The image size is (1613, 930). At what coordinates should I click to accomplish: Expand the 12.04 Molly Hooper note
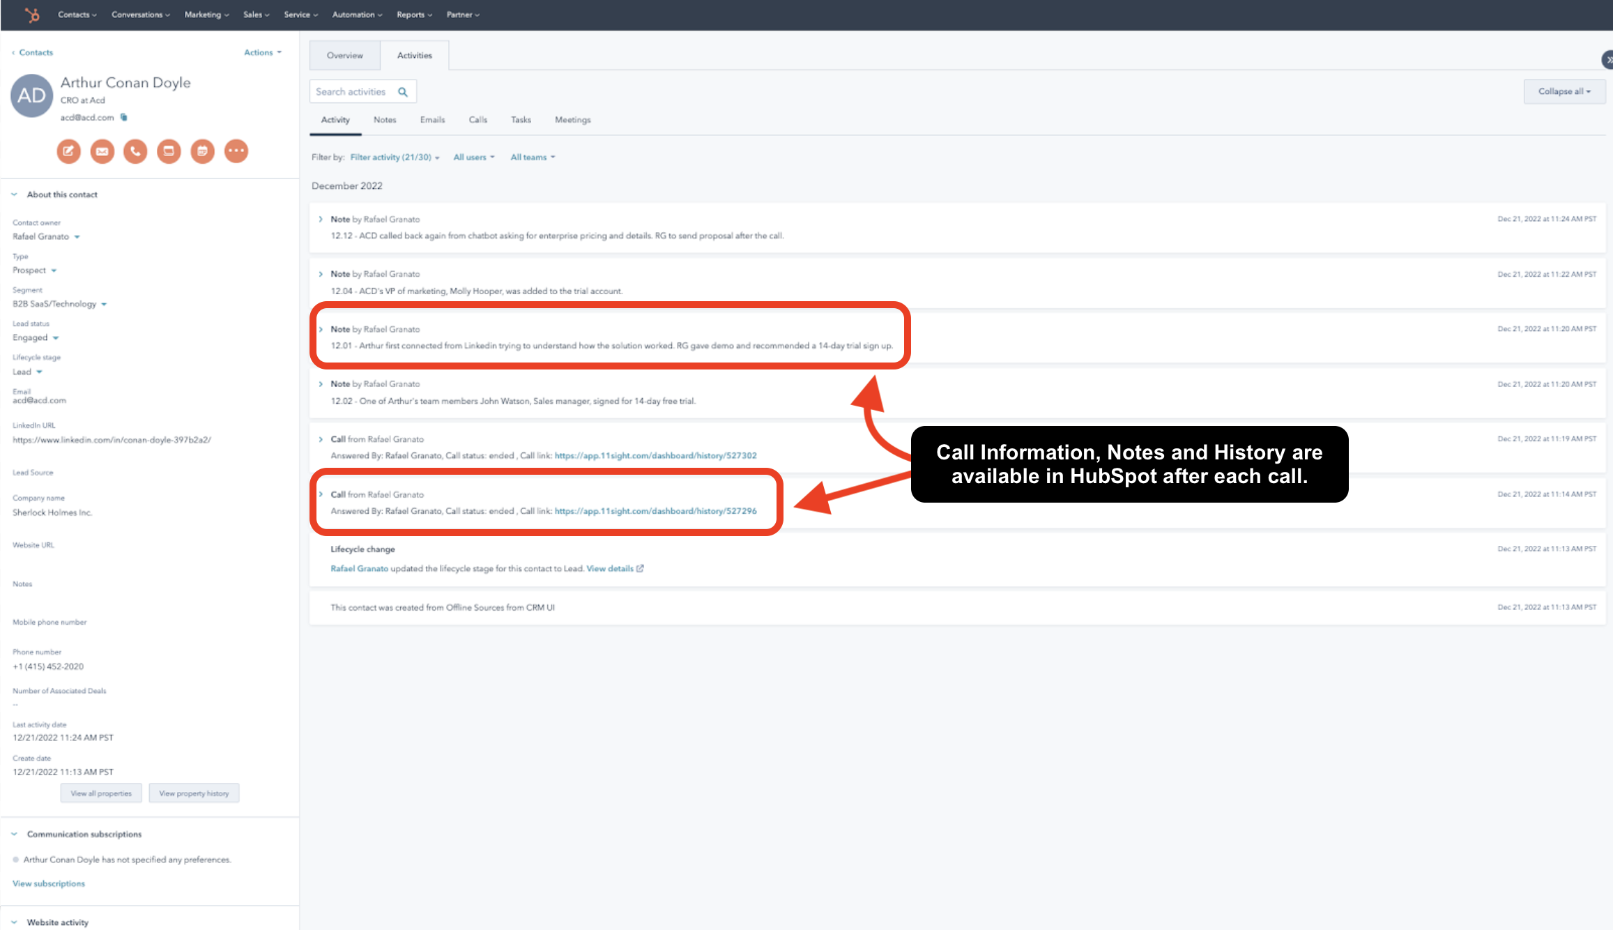(x=321, y=274)
